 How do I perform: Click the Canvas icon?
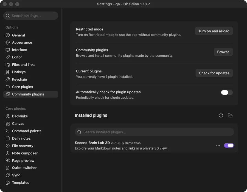[8, 123]
